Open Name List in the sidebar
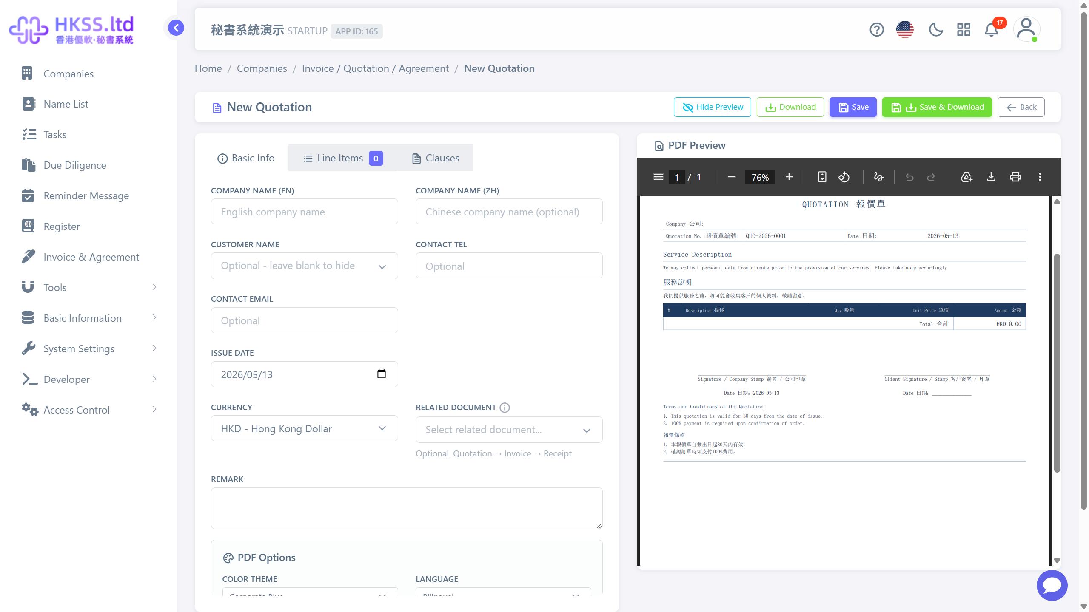The height and width of the screenshot is (612, 1089). point(89,104)
